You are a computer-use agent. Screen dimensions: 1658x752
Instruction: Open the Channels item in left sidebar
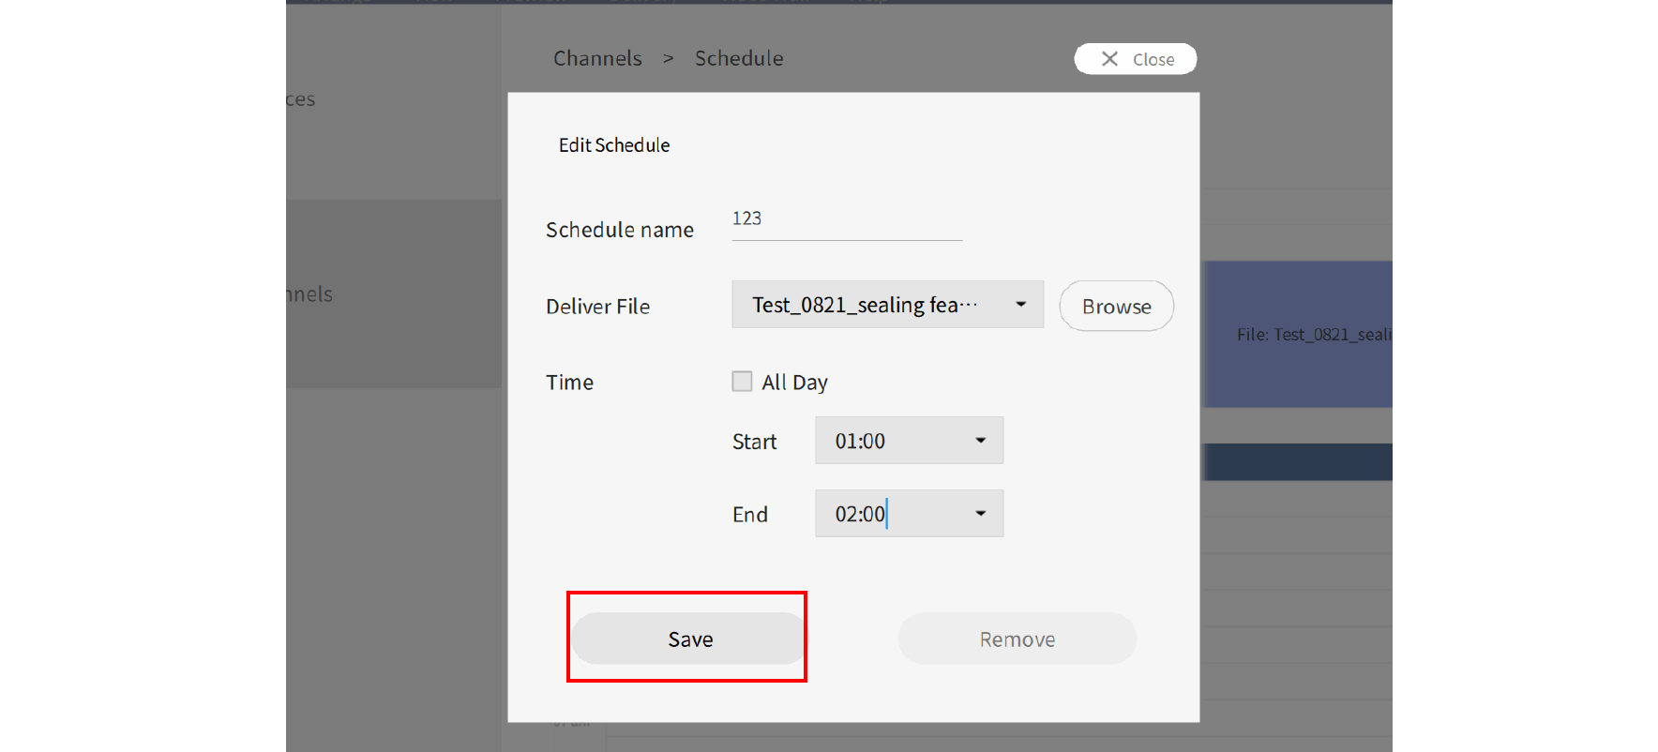309,294
